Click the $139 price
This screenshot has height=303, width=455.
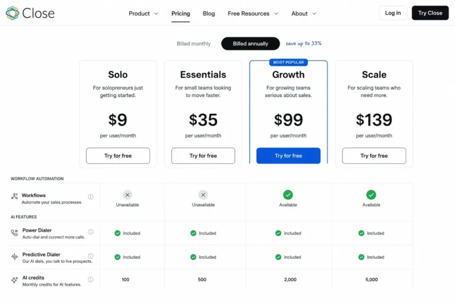point(374,120)
